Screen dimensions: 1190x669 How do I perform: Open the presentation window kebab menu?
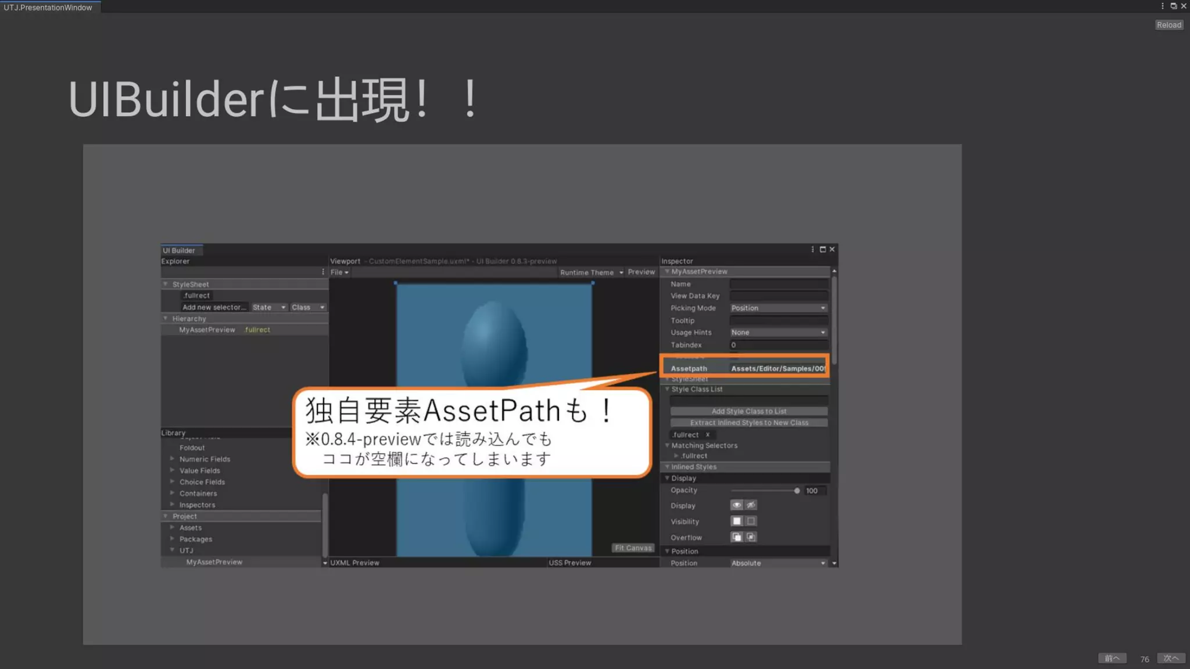click(x=1163, y=6)
